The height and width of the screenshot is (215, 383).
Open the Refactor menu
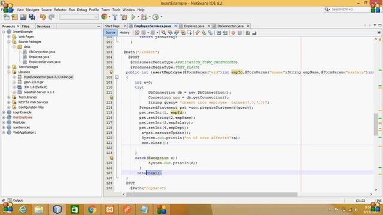(60, 10)
